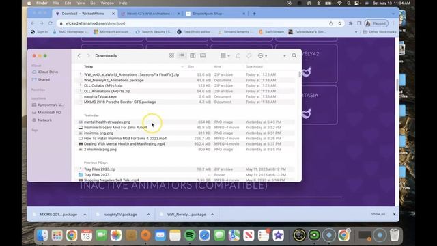The width and height of the screenshot is (437, 246).
Task: Open the Chrome three-dot menu
Action: pos(393,23)
